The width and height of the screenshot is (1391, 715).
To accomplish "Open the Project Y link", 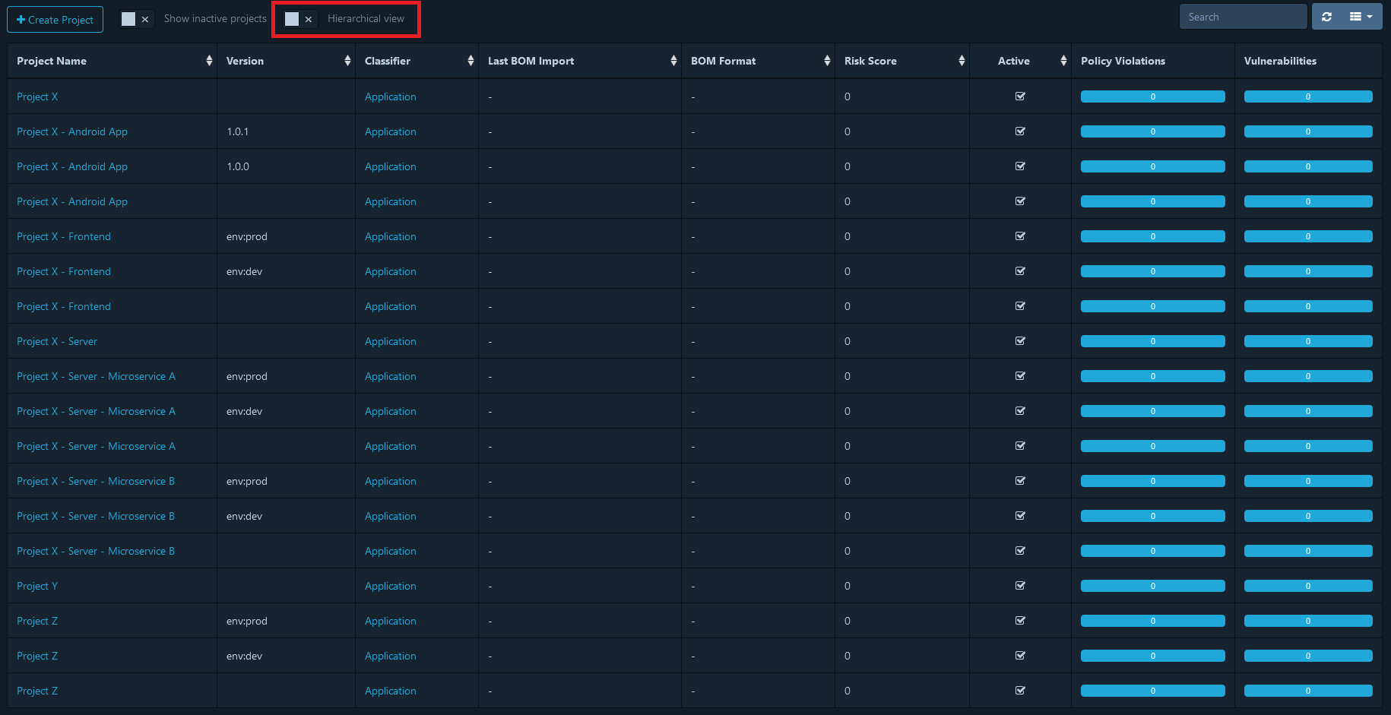I will (37, 586).
